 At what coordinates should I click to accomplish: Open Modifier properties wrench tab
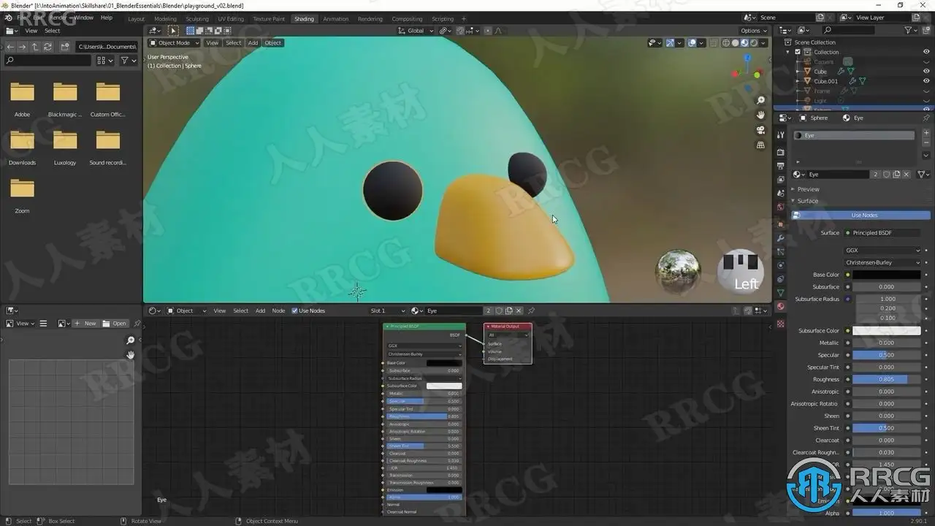[x=781, y=238]
